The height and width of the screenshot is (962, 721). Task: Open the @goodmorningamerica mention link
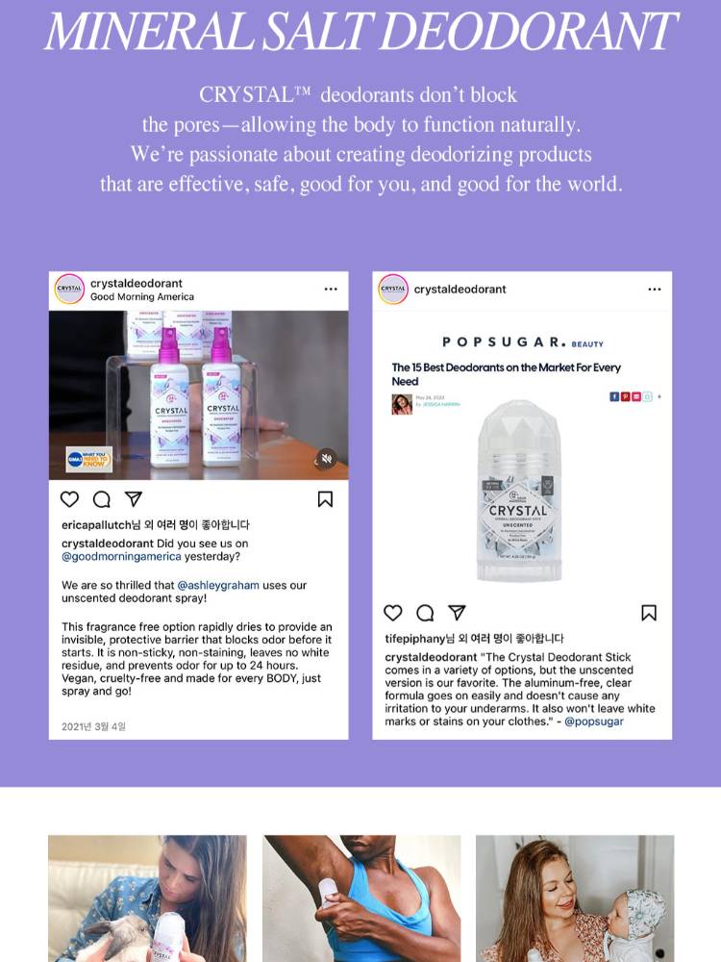pyautogui.click(x=121, y=556)
